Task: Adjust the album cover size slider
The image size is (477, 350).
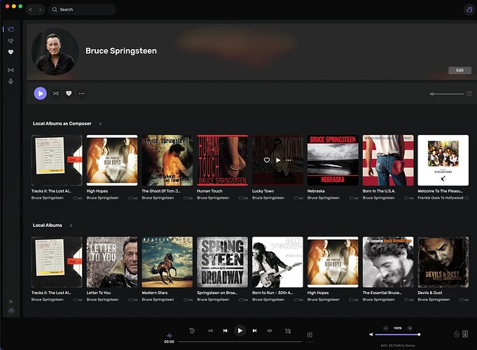Action: click(x=447, y=94)
